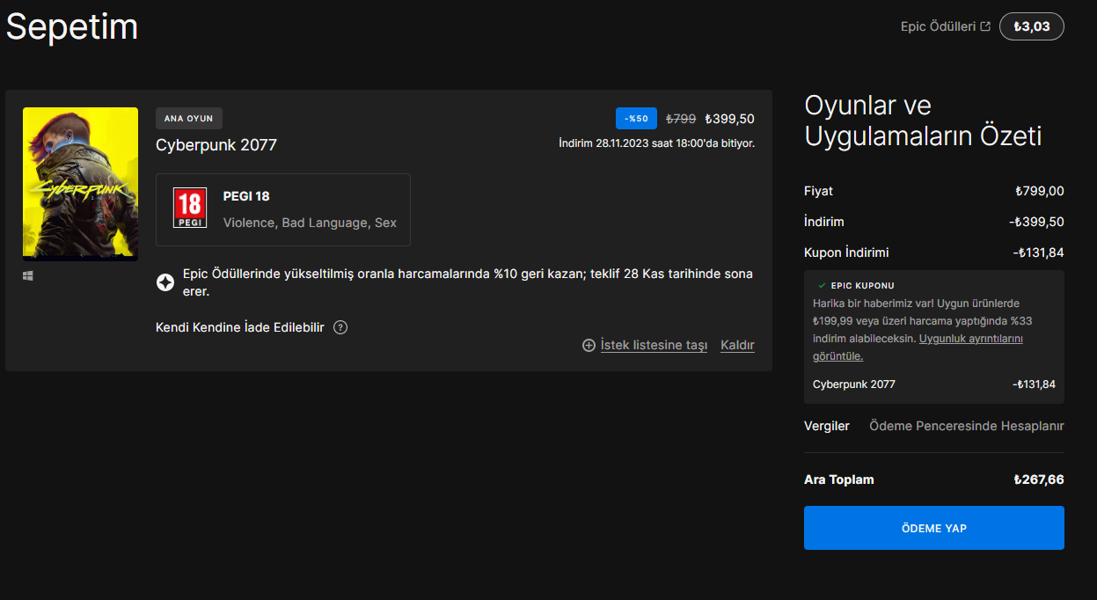The height and width of the screenshot is (600, 1097).
Task: Click Kendi Kendine İade Edilebilir text
Action: pos(240,327)
